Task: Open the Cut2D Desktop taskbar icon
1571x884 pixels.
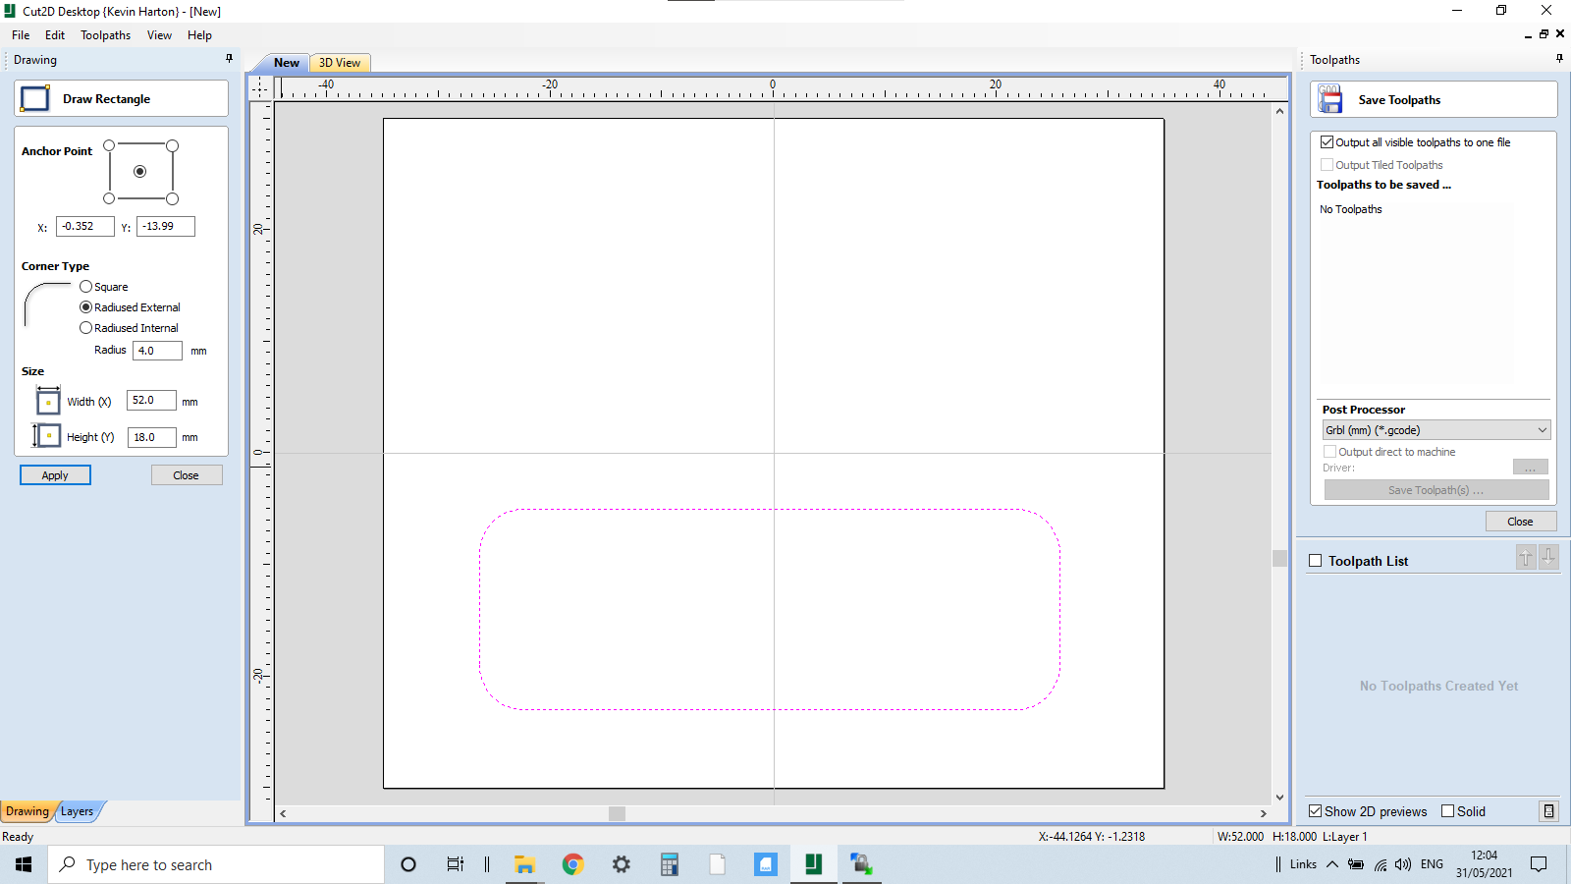Action: point(812,864)
